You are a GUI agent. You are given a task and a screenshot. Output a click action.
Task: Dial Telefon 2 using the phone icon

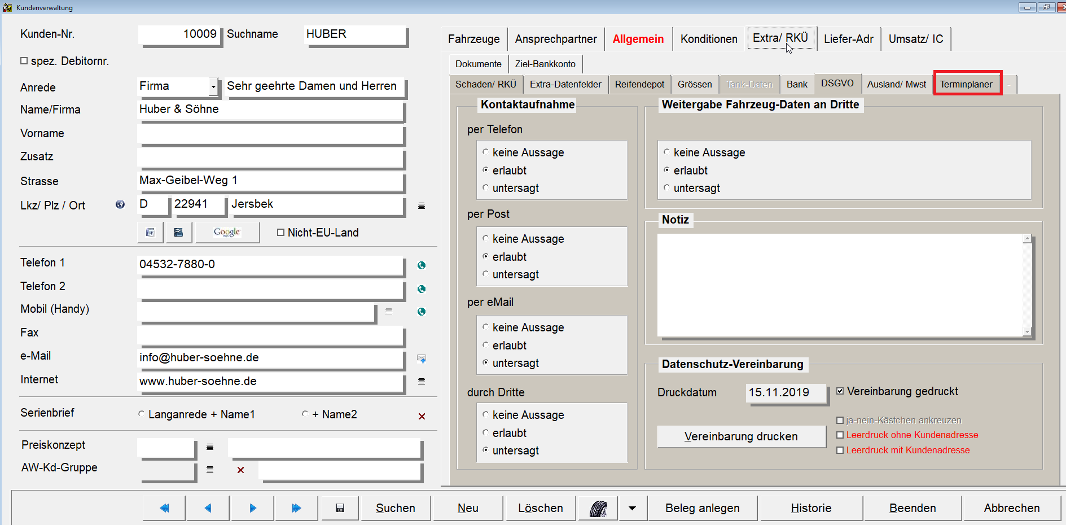click(422, 289)
